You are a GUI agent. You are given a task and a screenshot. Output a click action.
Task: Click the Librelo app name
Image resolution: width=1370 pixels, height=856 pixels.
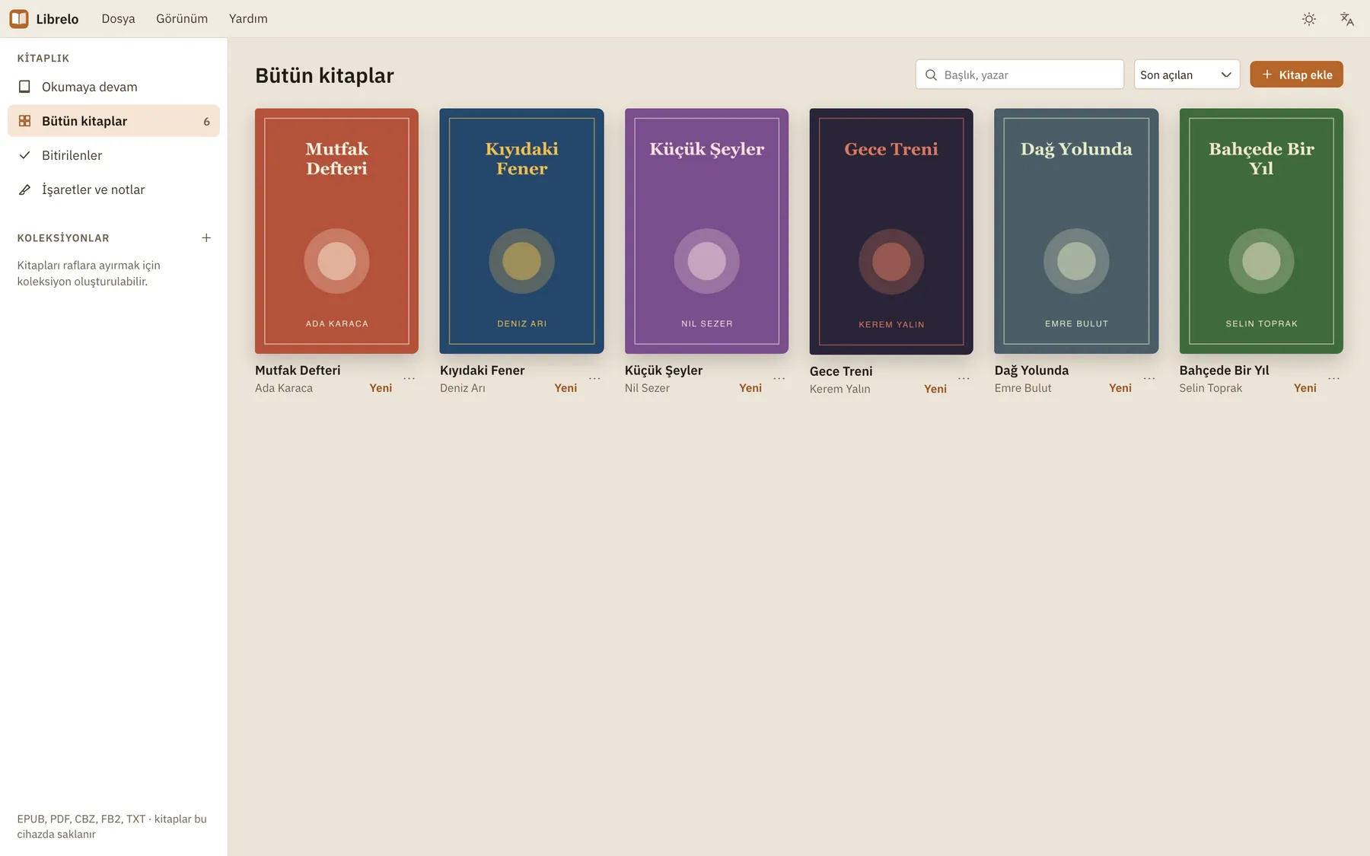coord(57,19)
